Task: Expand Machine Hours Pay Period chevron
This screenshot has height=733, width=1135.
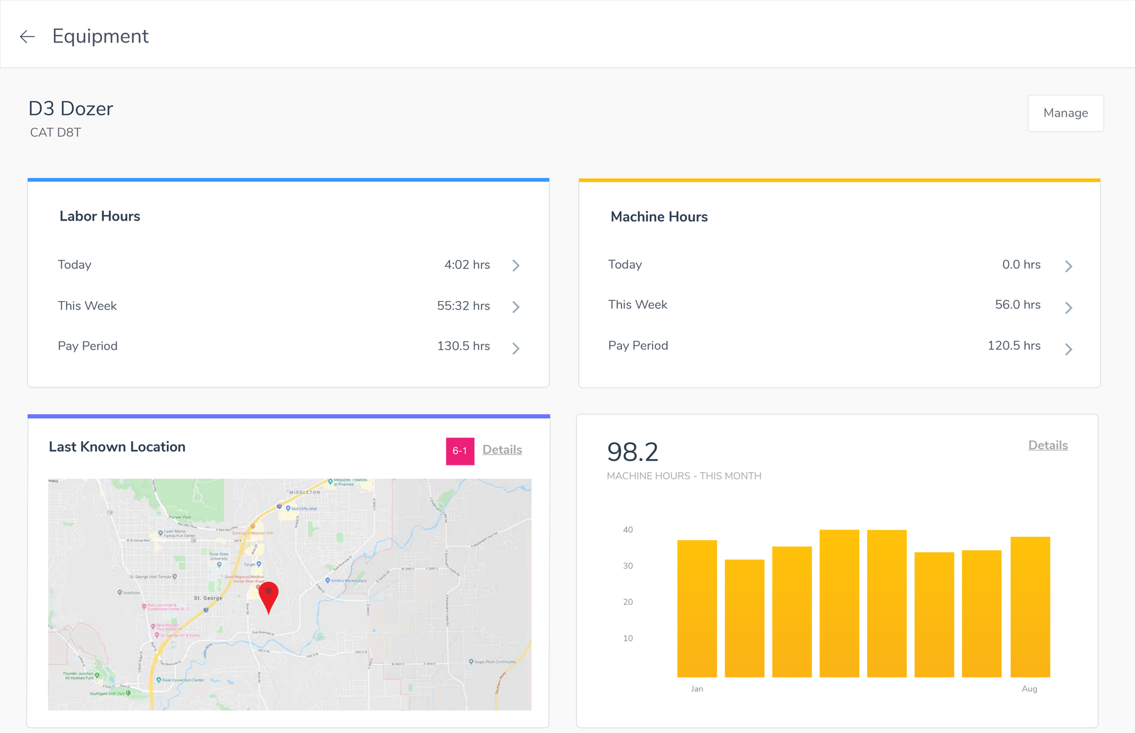Action: (x=1069, y=349)
